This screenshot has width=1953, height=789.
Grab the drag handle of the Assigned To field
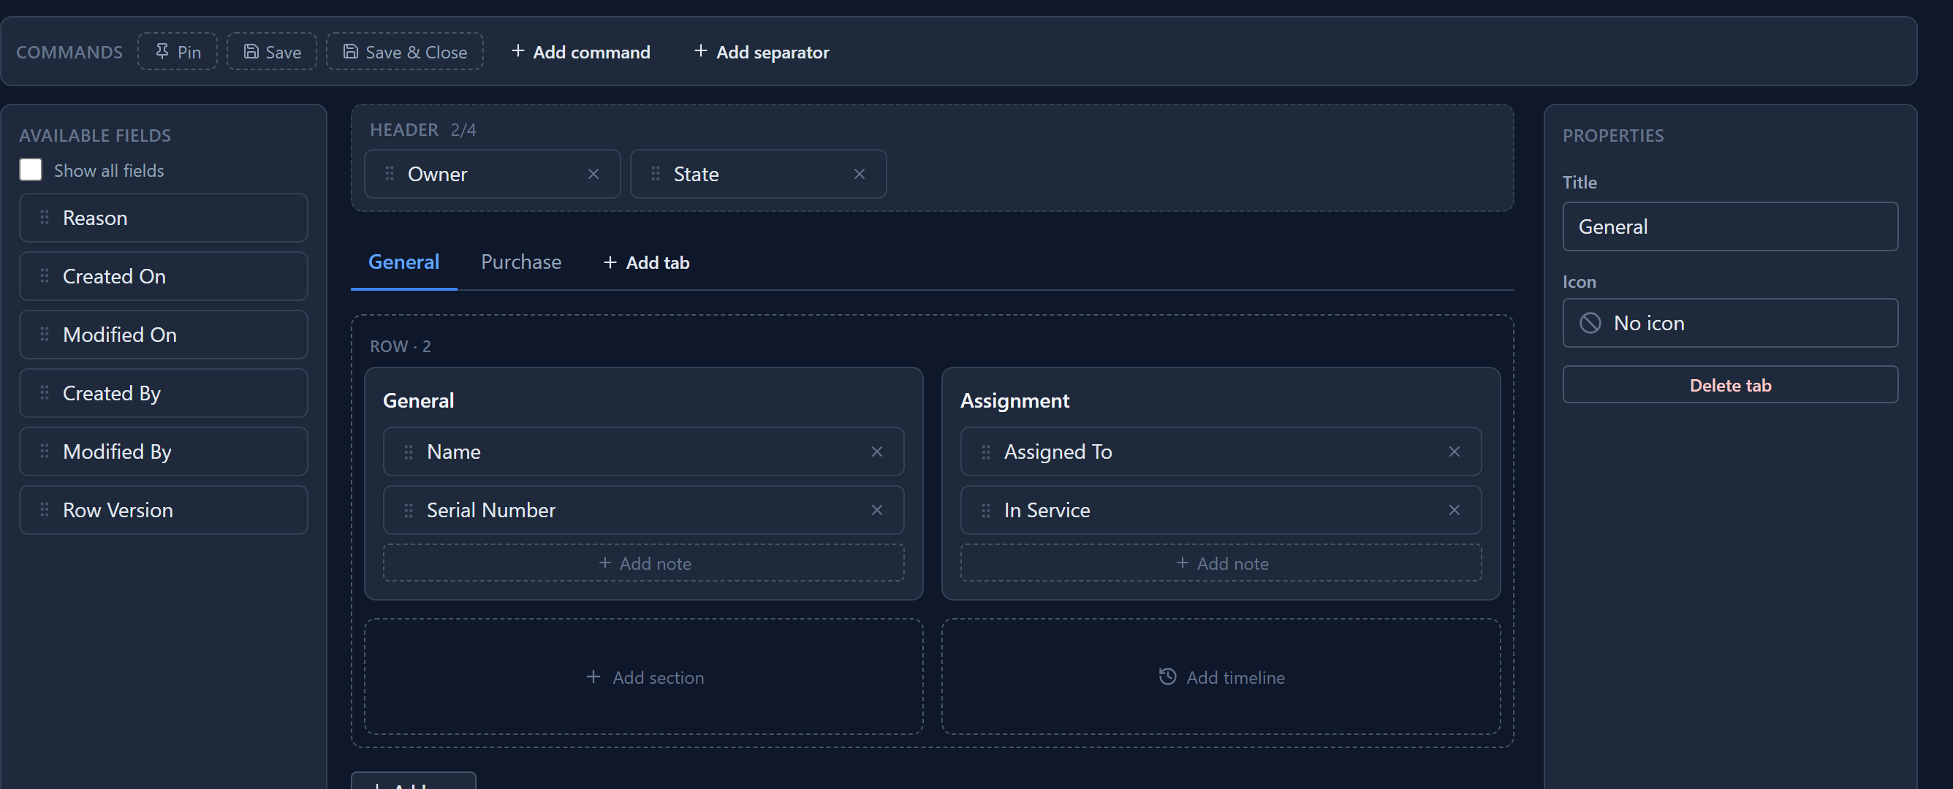[x=986, y=451]
